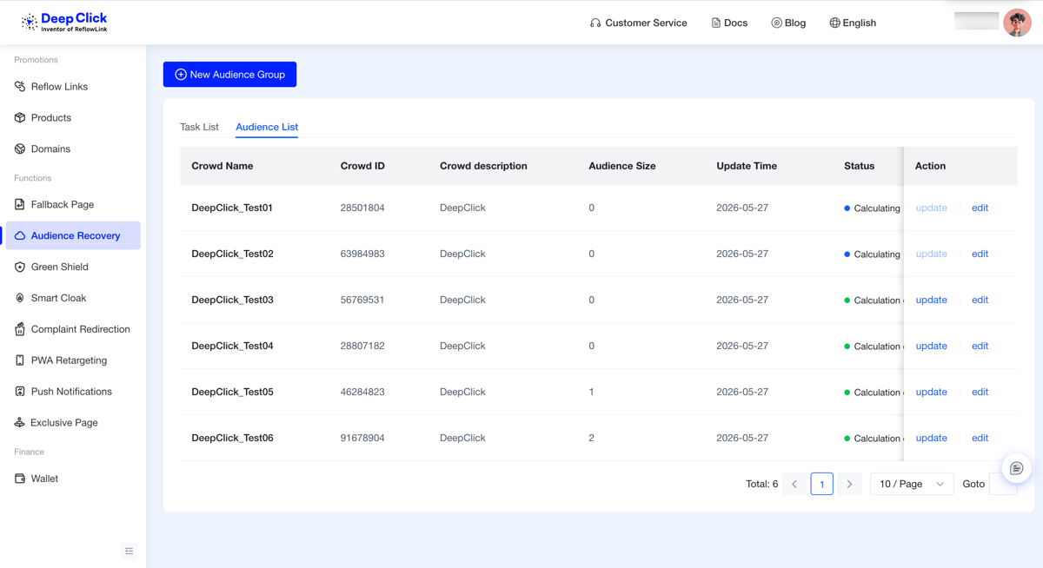Visit the Blog link
This screenshot has width=1043, height=568.
[788, 23]
